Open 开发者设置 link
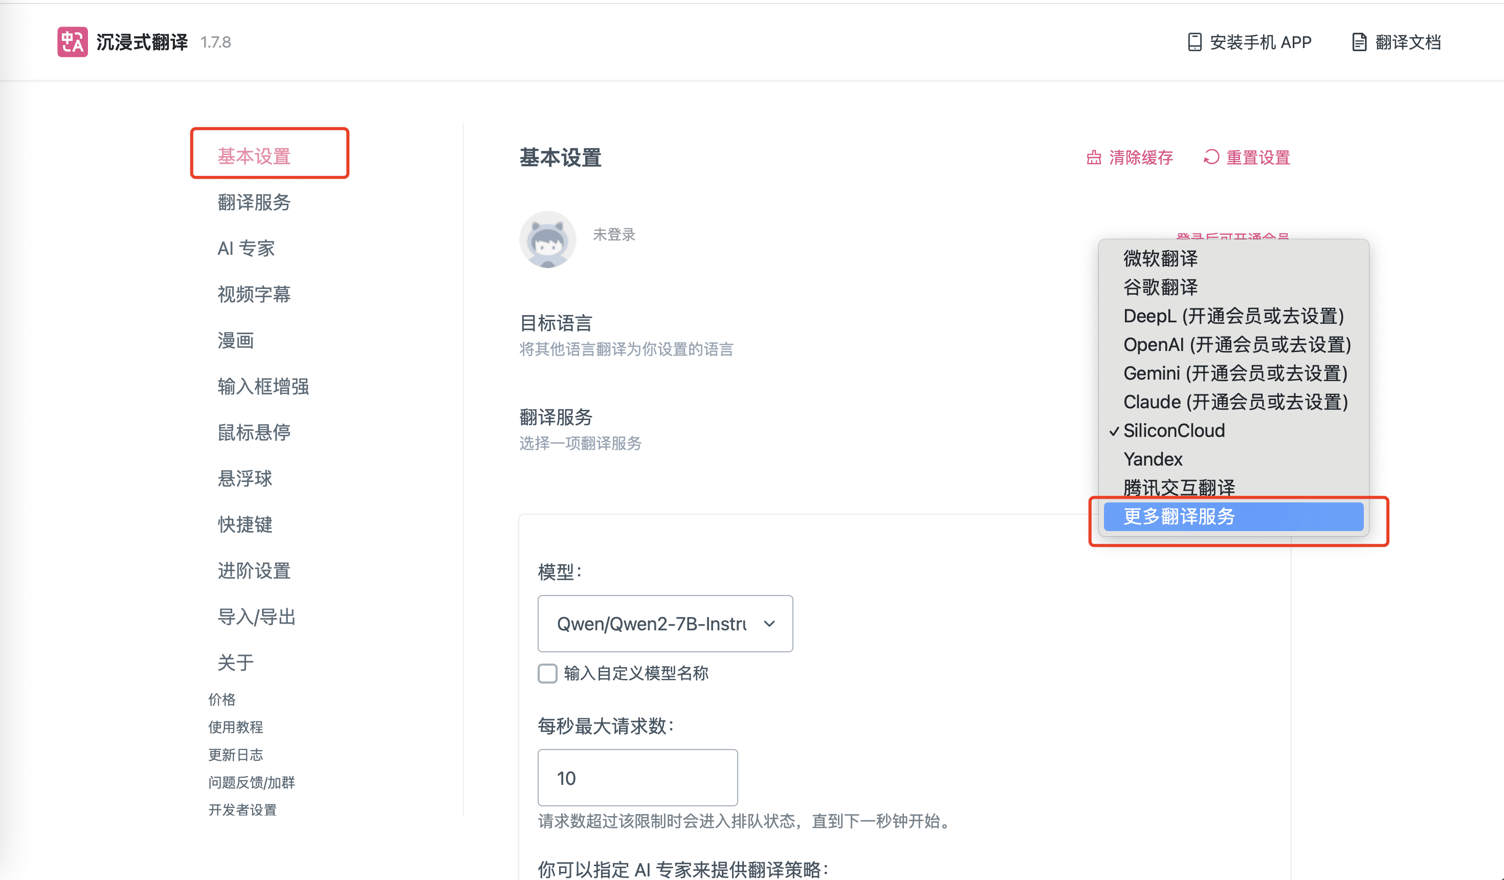Screen dimensions: 1504x880 coord(242,809)
